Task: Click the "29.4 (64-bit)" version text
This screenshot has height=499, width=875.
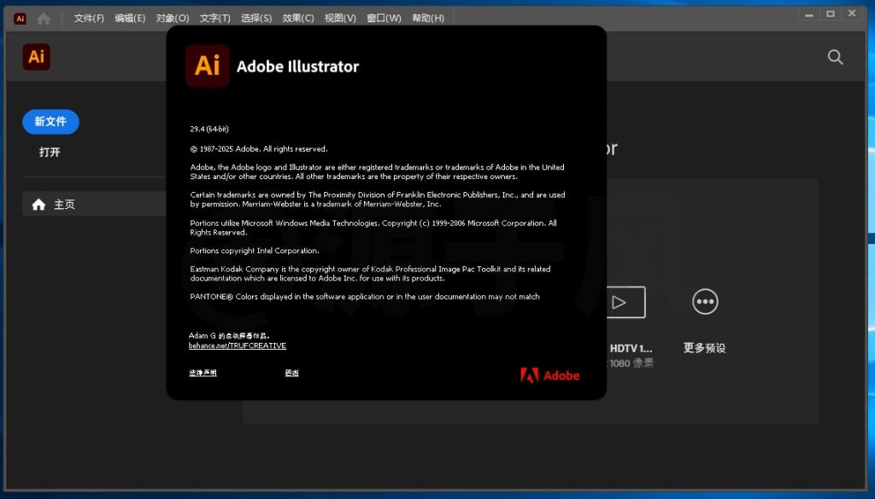Action: tap(209, 129)
